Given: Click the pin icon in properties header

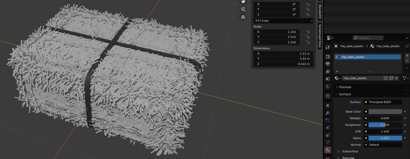Looking at the screenshot, I should point(407,46).
